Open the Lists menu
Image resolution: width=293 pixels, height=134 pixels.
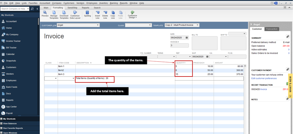point(24,3)
